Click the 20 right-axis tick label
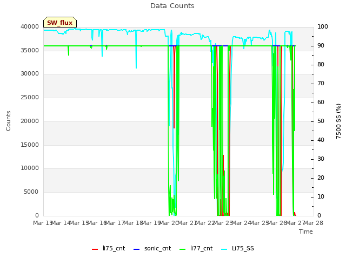Image resolution: width=346 pixels, height=259 pixels. click(321, 178)
